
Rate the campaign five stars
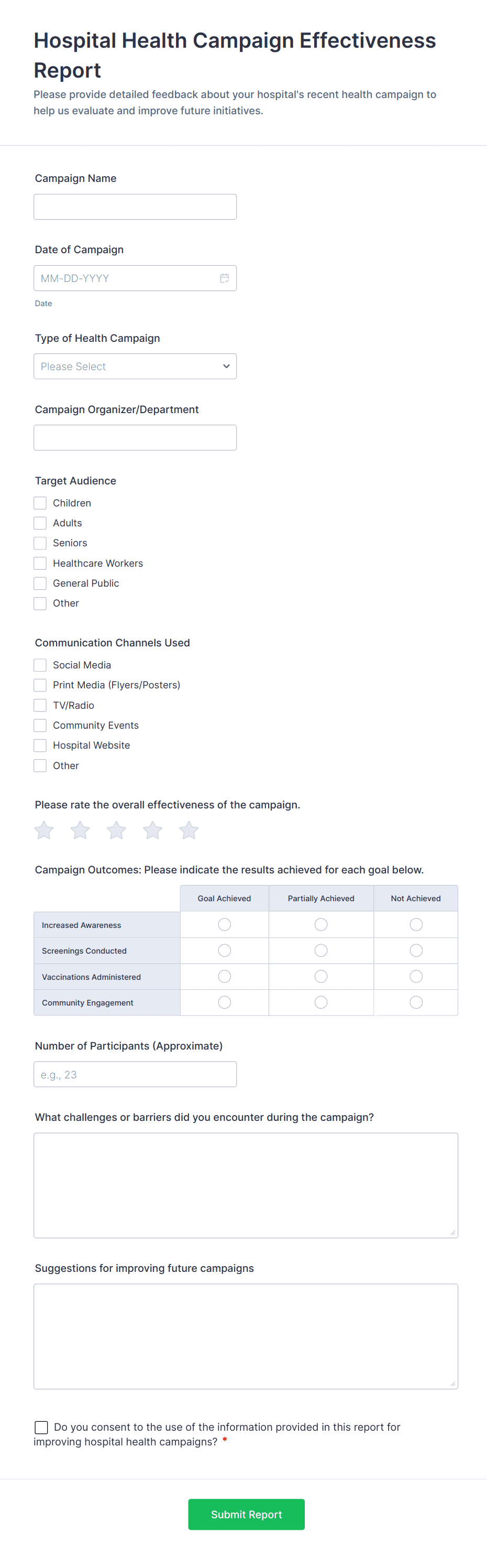pyautogui.click(x=189, y=830)
